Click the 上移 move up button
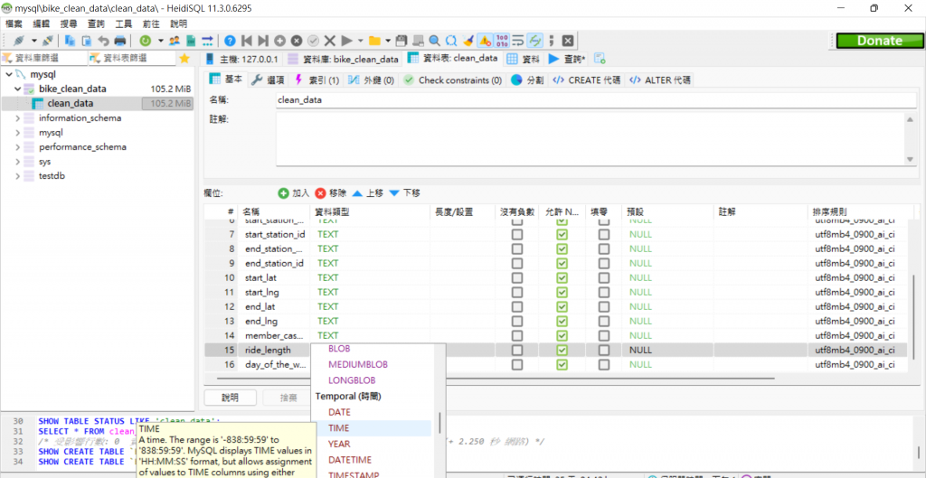This screenshot has height=478, width=926. (368, 193)
